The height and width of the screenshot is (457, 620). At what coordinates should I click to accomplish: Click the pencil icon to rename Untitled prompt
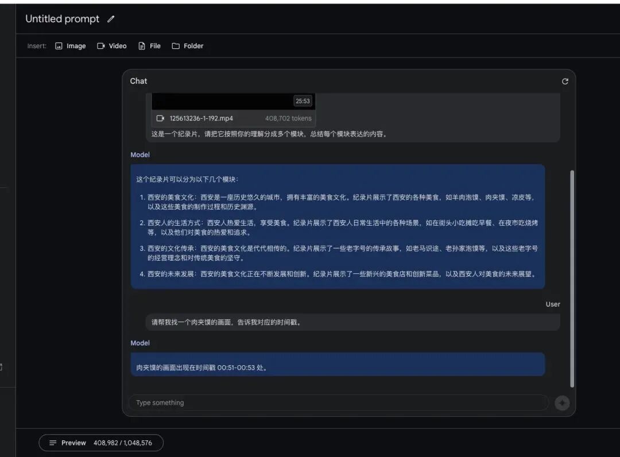111,19
